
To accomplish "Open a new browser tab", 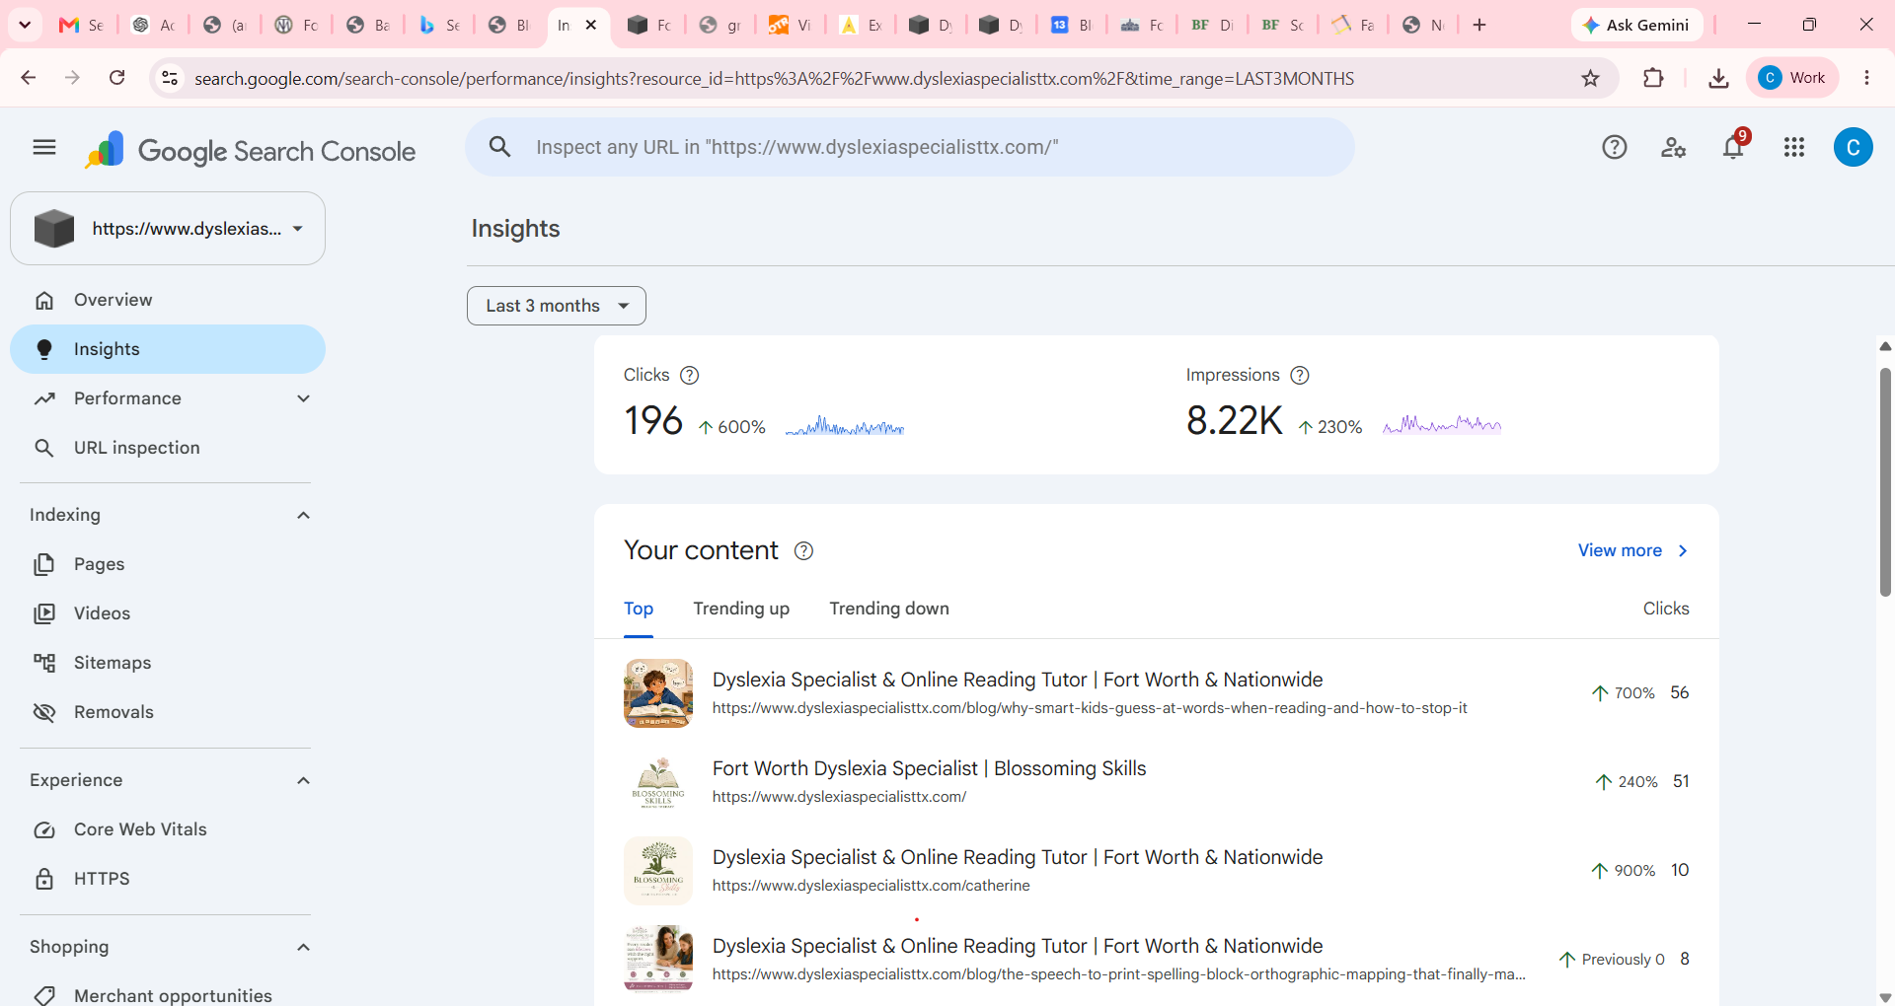I will pyautogui.click(x=1478, y=25).
